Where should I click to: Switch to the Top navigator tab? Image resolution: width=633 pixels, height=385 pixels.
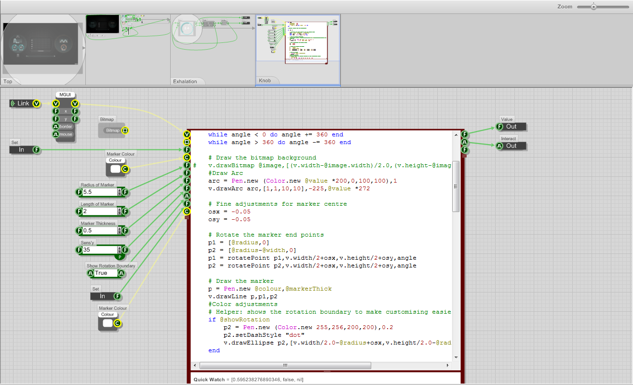tap(8, 81)
